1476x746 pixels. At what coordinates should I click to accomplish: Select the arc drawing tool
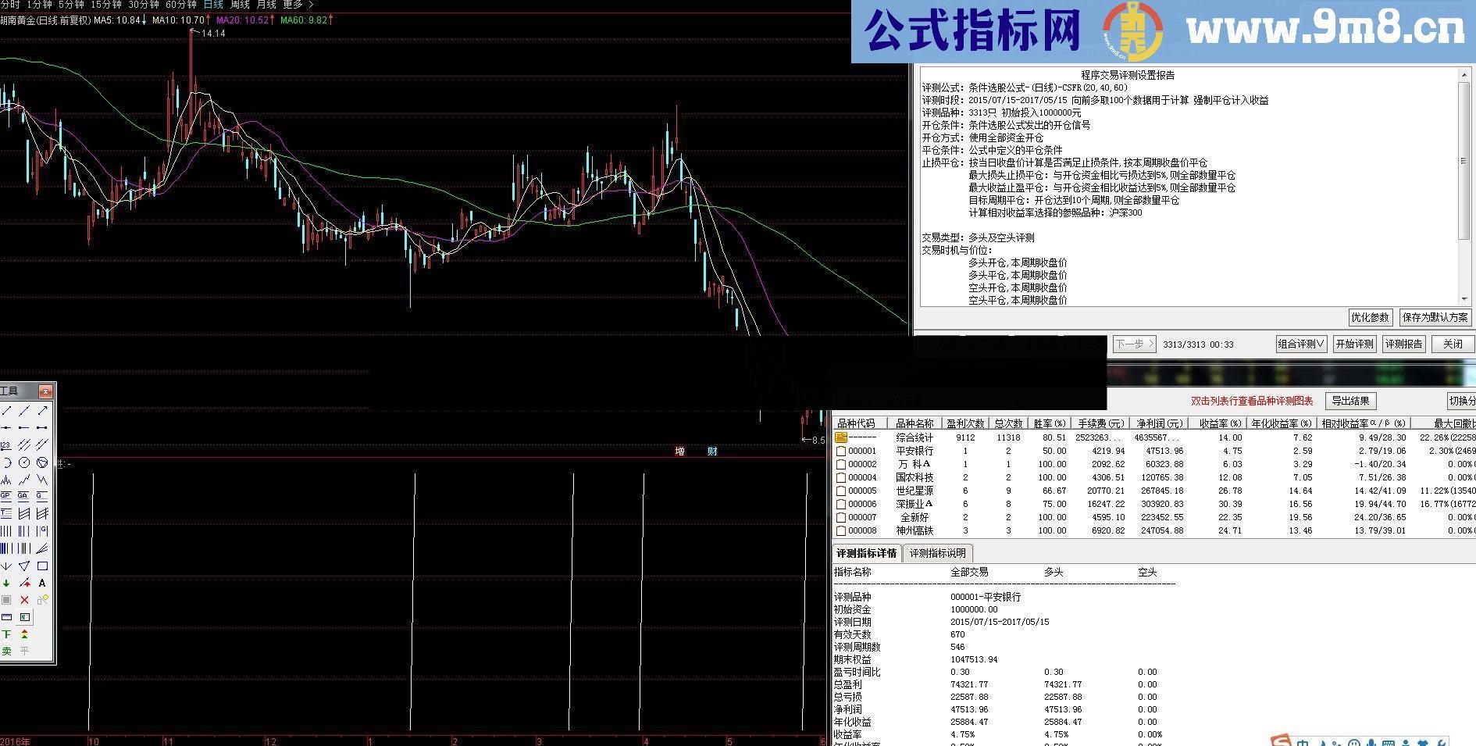(x=6, y=462)
